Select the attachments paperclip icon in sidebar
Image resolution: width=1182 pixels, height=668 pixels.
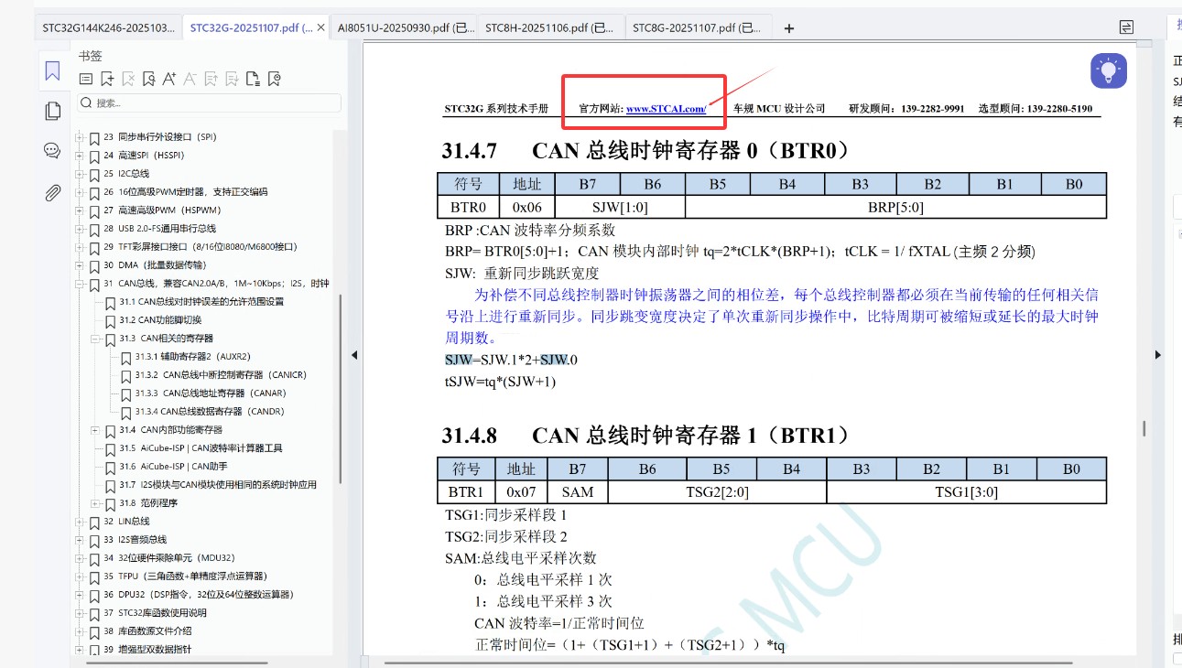[x=51, y=193]
